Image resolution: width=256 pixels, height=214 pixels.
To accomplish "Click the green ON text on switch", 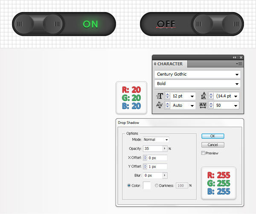I will click(x=90, y=24).
